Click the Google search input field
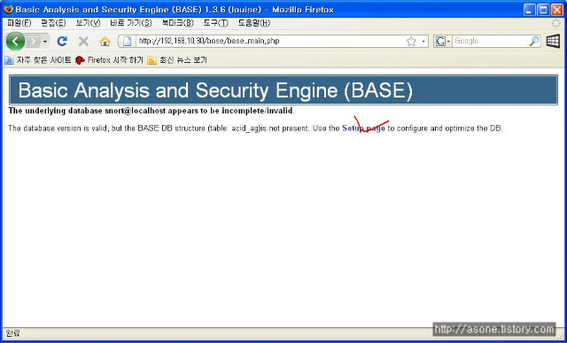This screenshot has height=343, width=567. [490, 42]
